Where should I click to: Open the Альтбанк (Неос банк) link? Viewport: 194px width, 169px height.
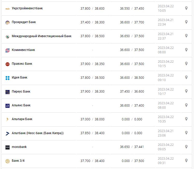click(x=38, y=133)
